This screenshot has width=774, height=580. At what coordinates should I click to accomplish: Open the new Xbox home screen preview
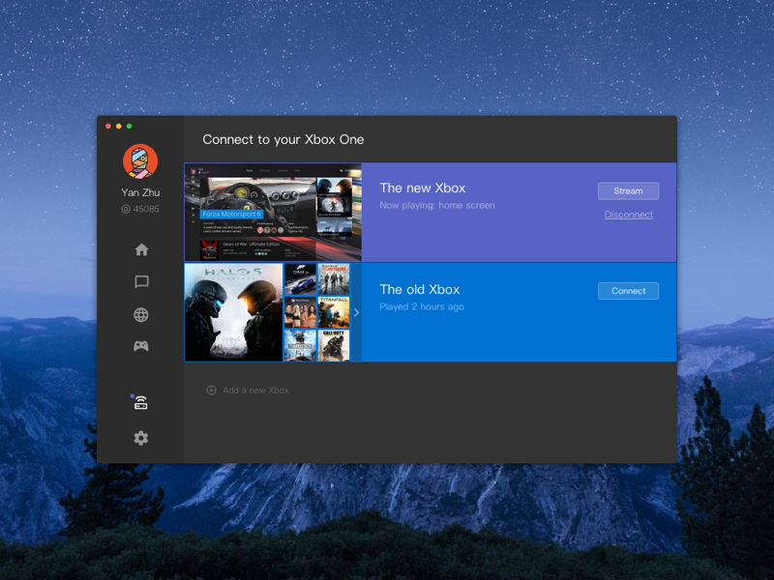(x=273, y=213)
